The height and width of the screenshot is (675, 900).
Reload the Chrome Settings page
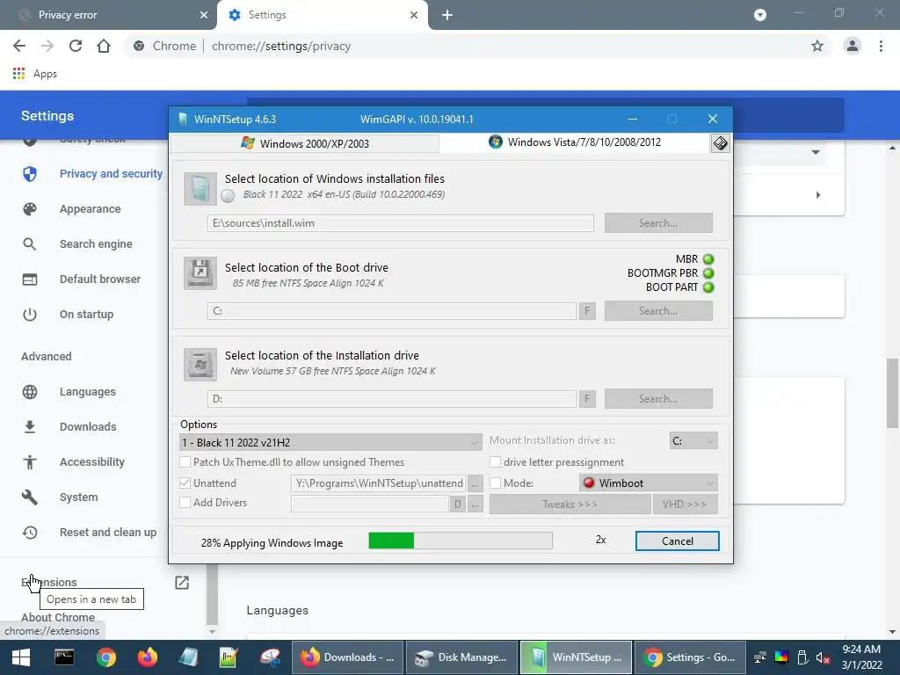76,46
